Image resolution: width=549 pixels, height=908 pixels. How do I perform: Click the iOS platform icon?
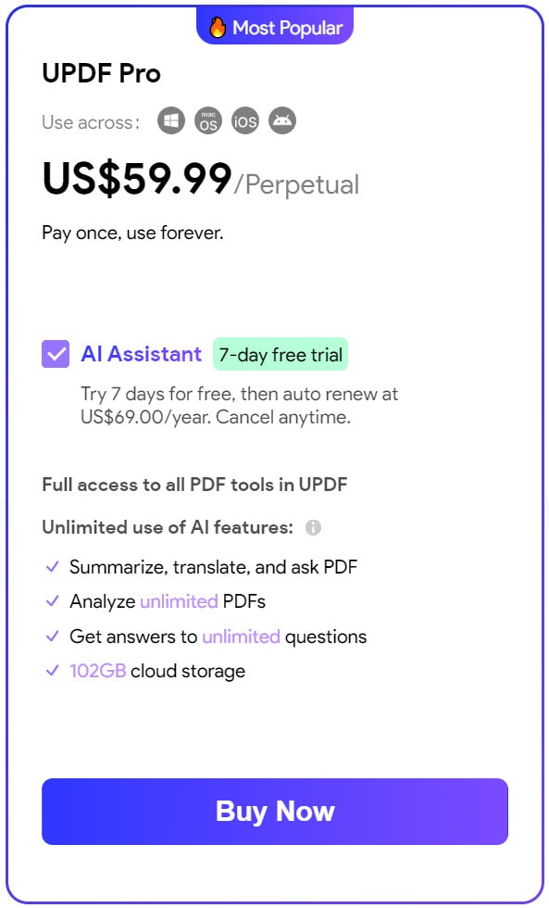point(245,120)
